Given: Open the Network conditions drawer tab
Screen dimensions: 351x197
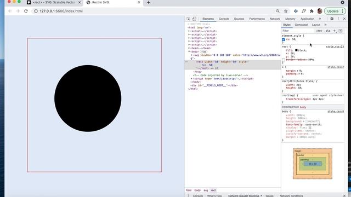Looking at the screenshot, I should 291,196.
